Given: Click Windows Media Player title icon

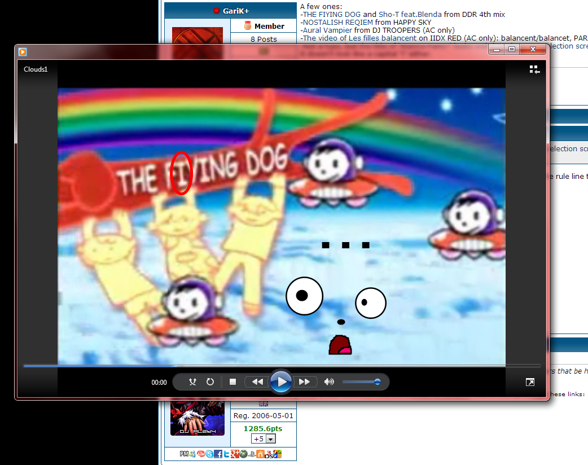Looking at the screenshot, I should [x=23, y=52].
